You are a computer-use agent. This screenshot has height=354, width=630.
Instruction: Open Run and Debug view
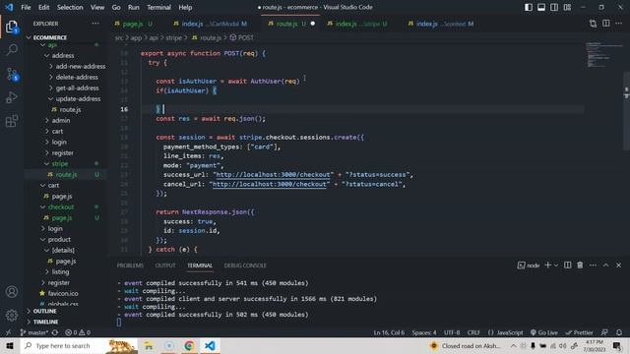pos(12,97)
